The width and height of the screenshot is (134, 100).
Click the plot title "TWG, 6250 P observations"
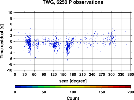click(x=73, y=2)
